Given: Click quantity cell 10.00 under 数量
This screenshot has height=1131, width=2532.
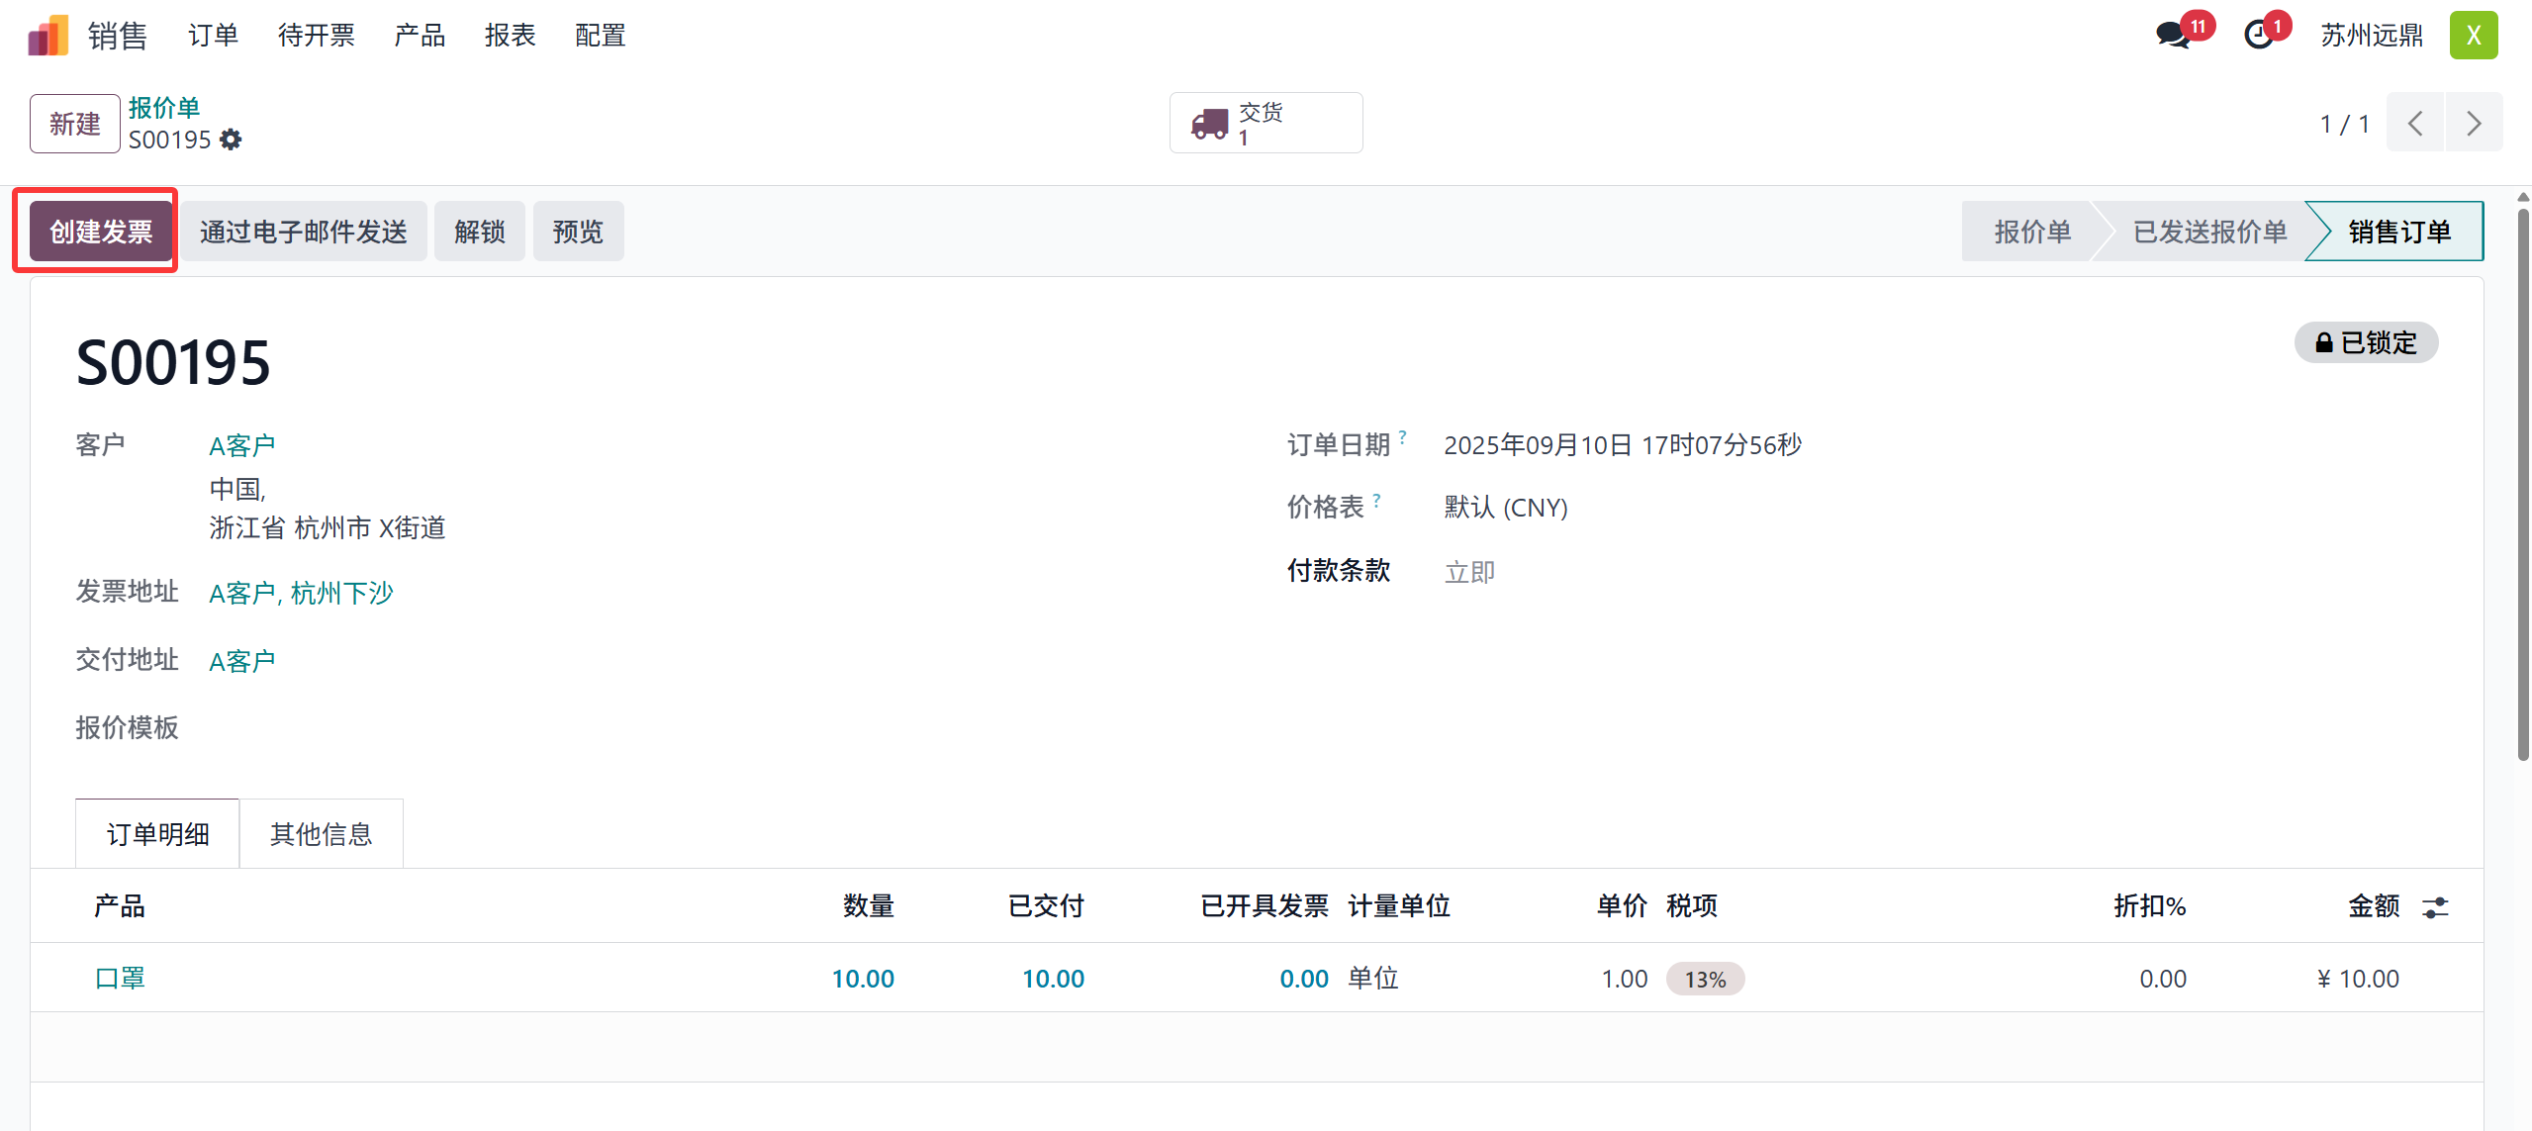Looking at the screenshot, I should point(863,979).
